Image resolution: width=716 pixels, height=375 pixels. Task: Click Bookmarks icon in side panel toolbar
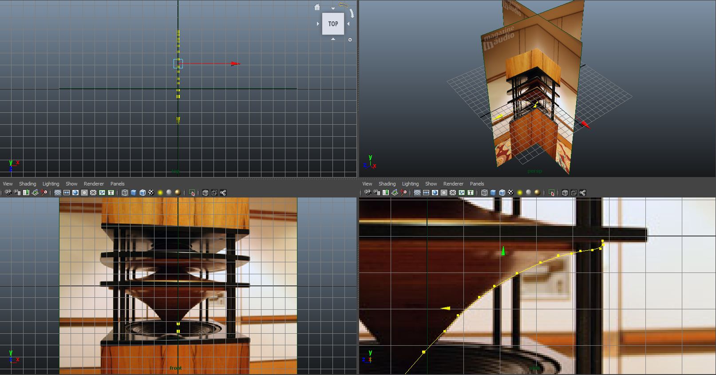pyautogui.click(x=386, y=193)
